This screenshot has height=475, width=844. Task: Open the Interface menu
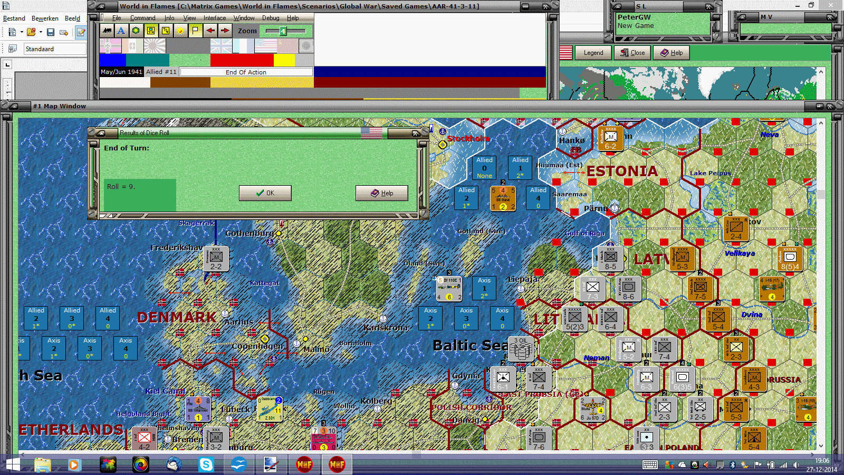215,18
